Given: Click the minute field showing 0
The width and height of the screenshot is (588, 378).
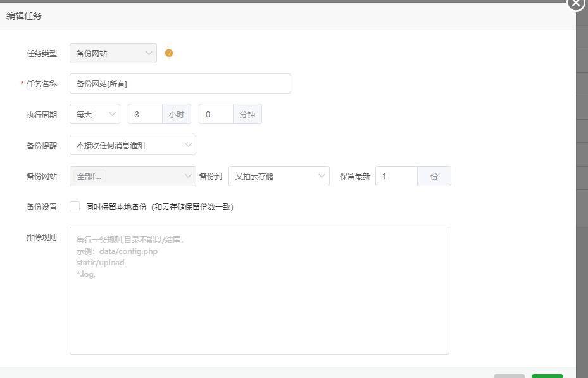Looking at the screenshot, I should pyautogui.click(x=216, y=114).
